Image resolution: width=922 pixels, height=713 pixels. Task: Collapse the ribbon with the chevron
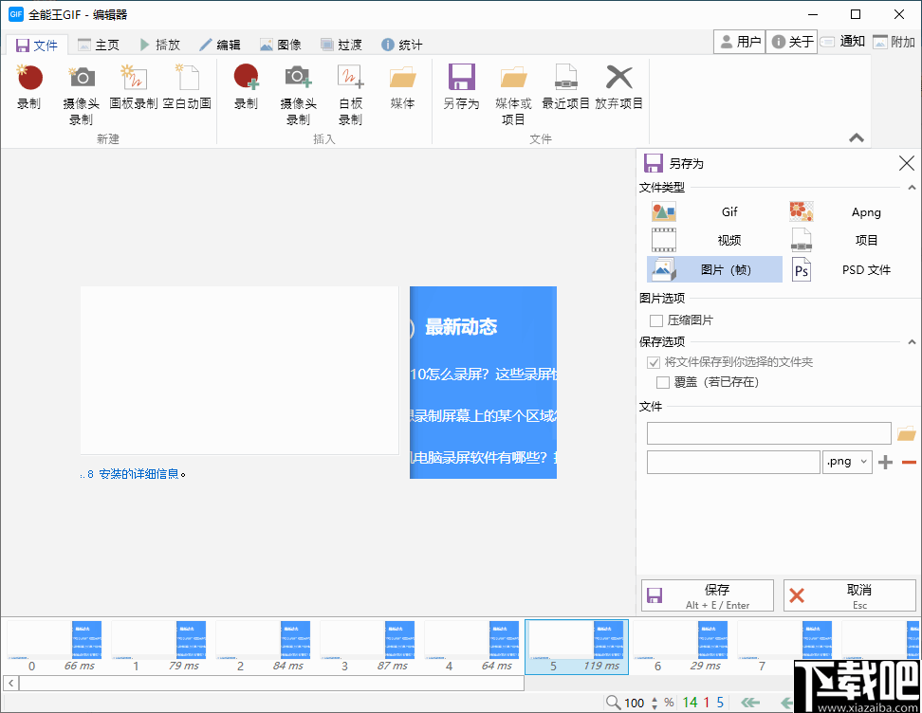click(857, 137)
